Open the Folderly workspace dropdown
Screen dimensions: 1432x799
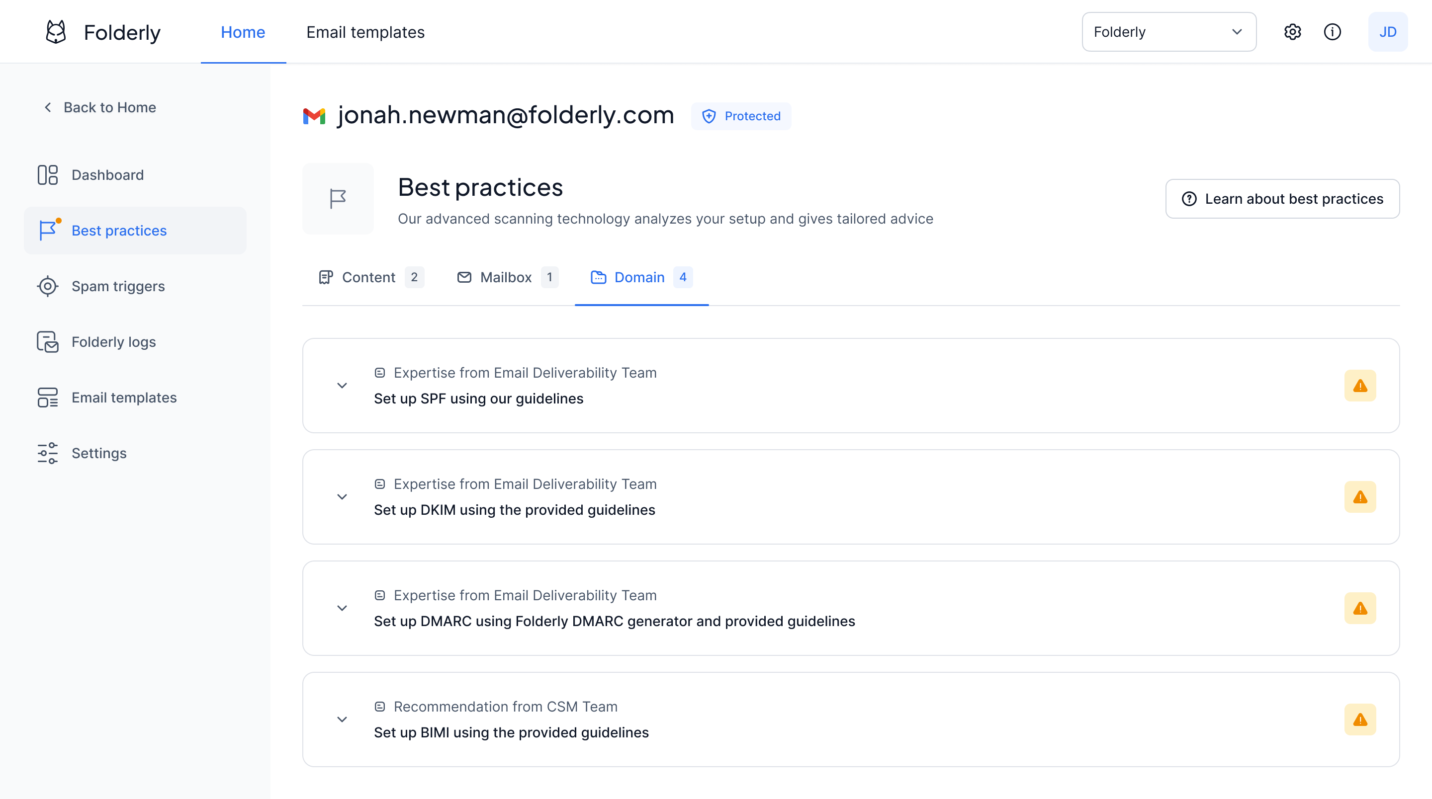pos(1168,32)
